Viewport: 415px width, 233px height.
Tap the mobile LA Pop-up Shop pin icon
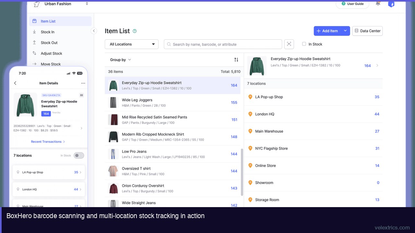tap(18, 172)
